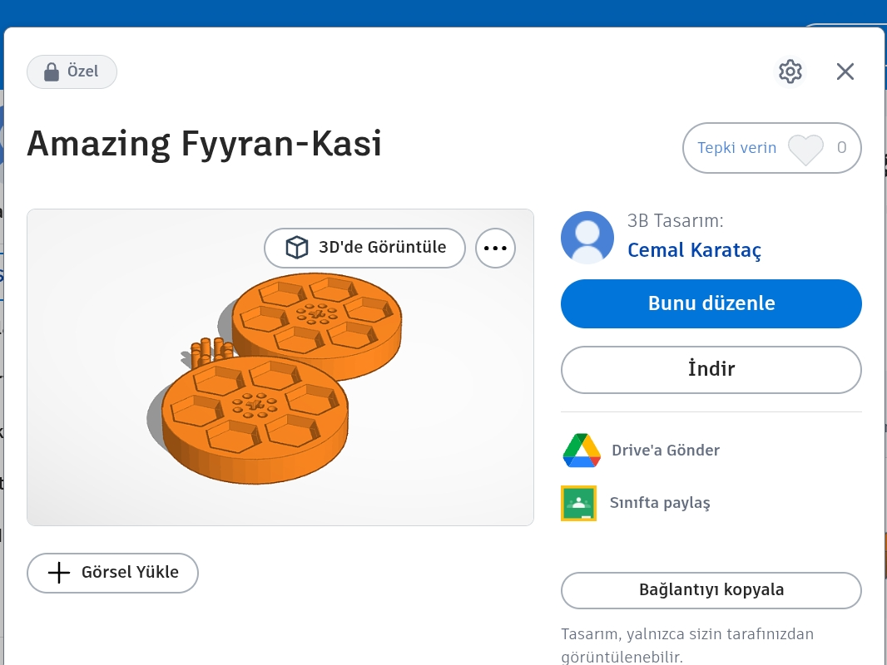
Task: Close the design details dialog
Action: [845, 71]
